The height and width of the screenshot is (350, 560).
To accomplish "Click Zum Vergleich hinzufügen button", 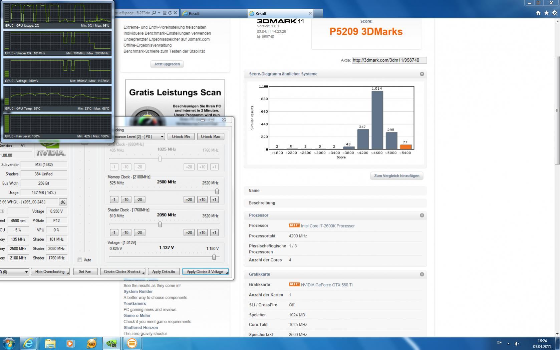I will click(396, 176).
